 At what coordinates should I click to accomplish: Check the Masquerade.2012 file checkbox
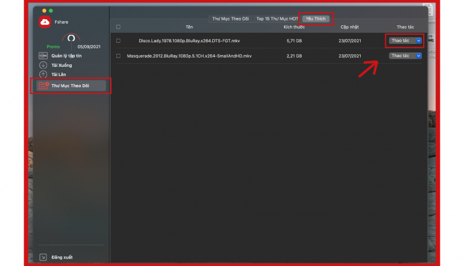pos(118,56)
